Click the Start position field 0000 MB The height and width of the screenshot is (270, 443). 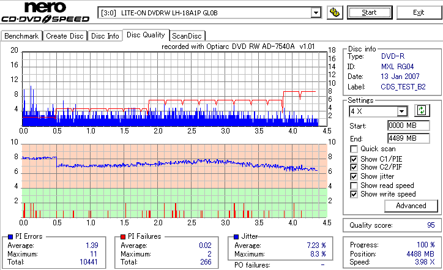(409, 126)
